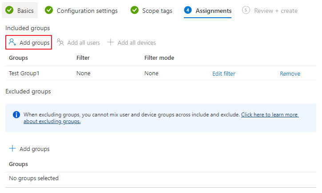Click the person-plus icon for included Add groups

[x=12, y=42]
